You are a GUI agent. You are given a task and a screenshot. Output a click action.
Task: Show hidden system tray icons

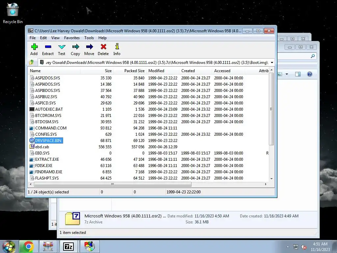[288, 247]
